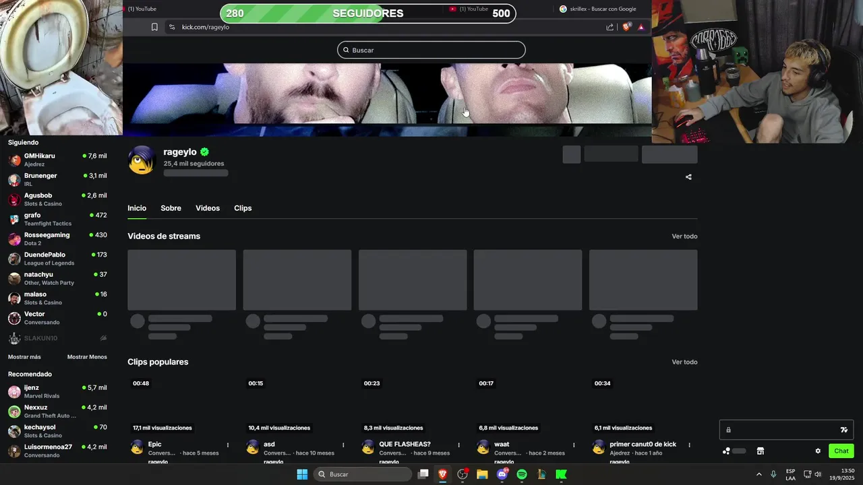Click rageylo's profile avatar

[x=142, y=160]
